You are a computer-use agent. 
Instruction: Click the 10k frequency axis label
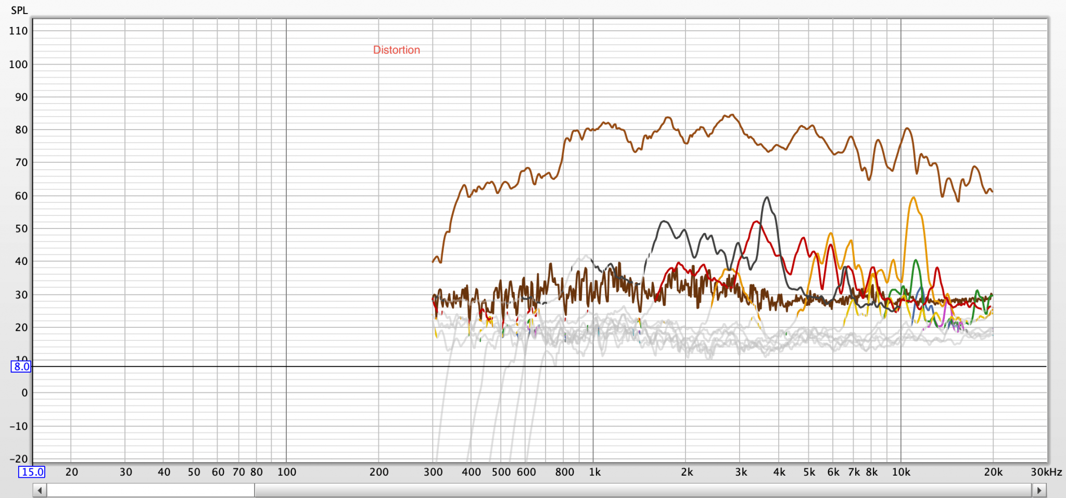click(901, 472)
